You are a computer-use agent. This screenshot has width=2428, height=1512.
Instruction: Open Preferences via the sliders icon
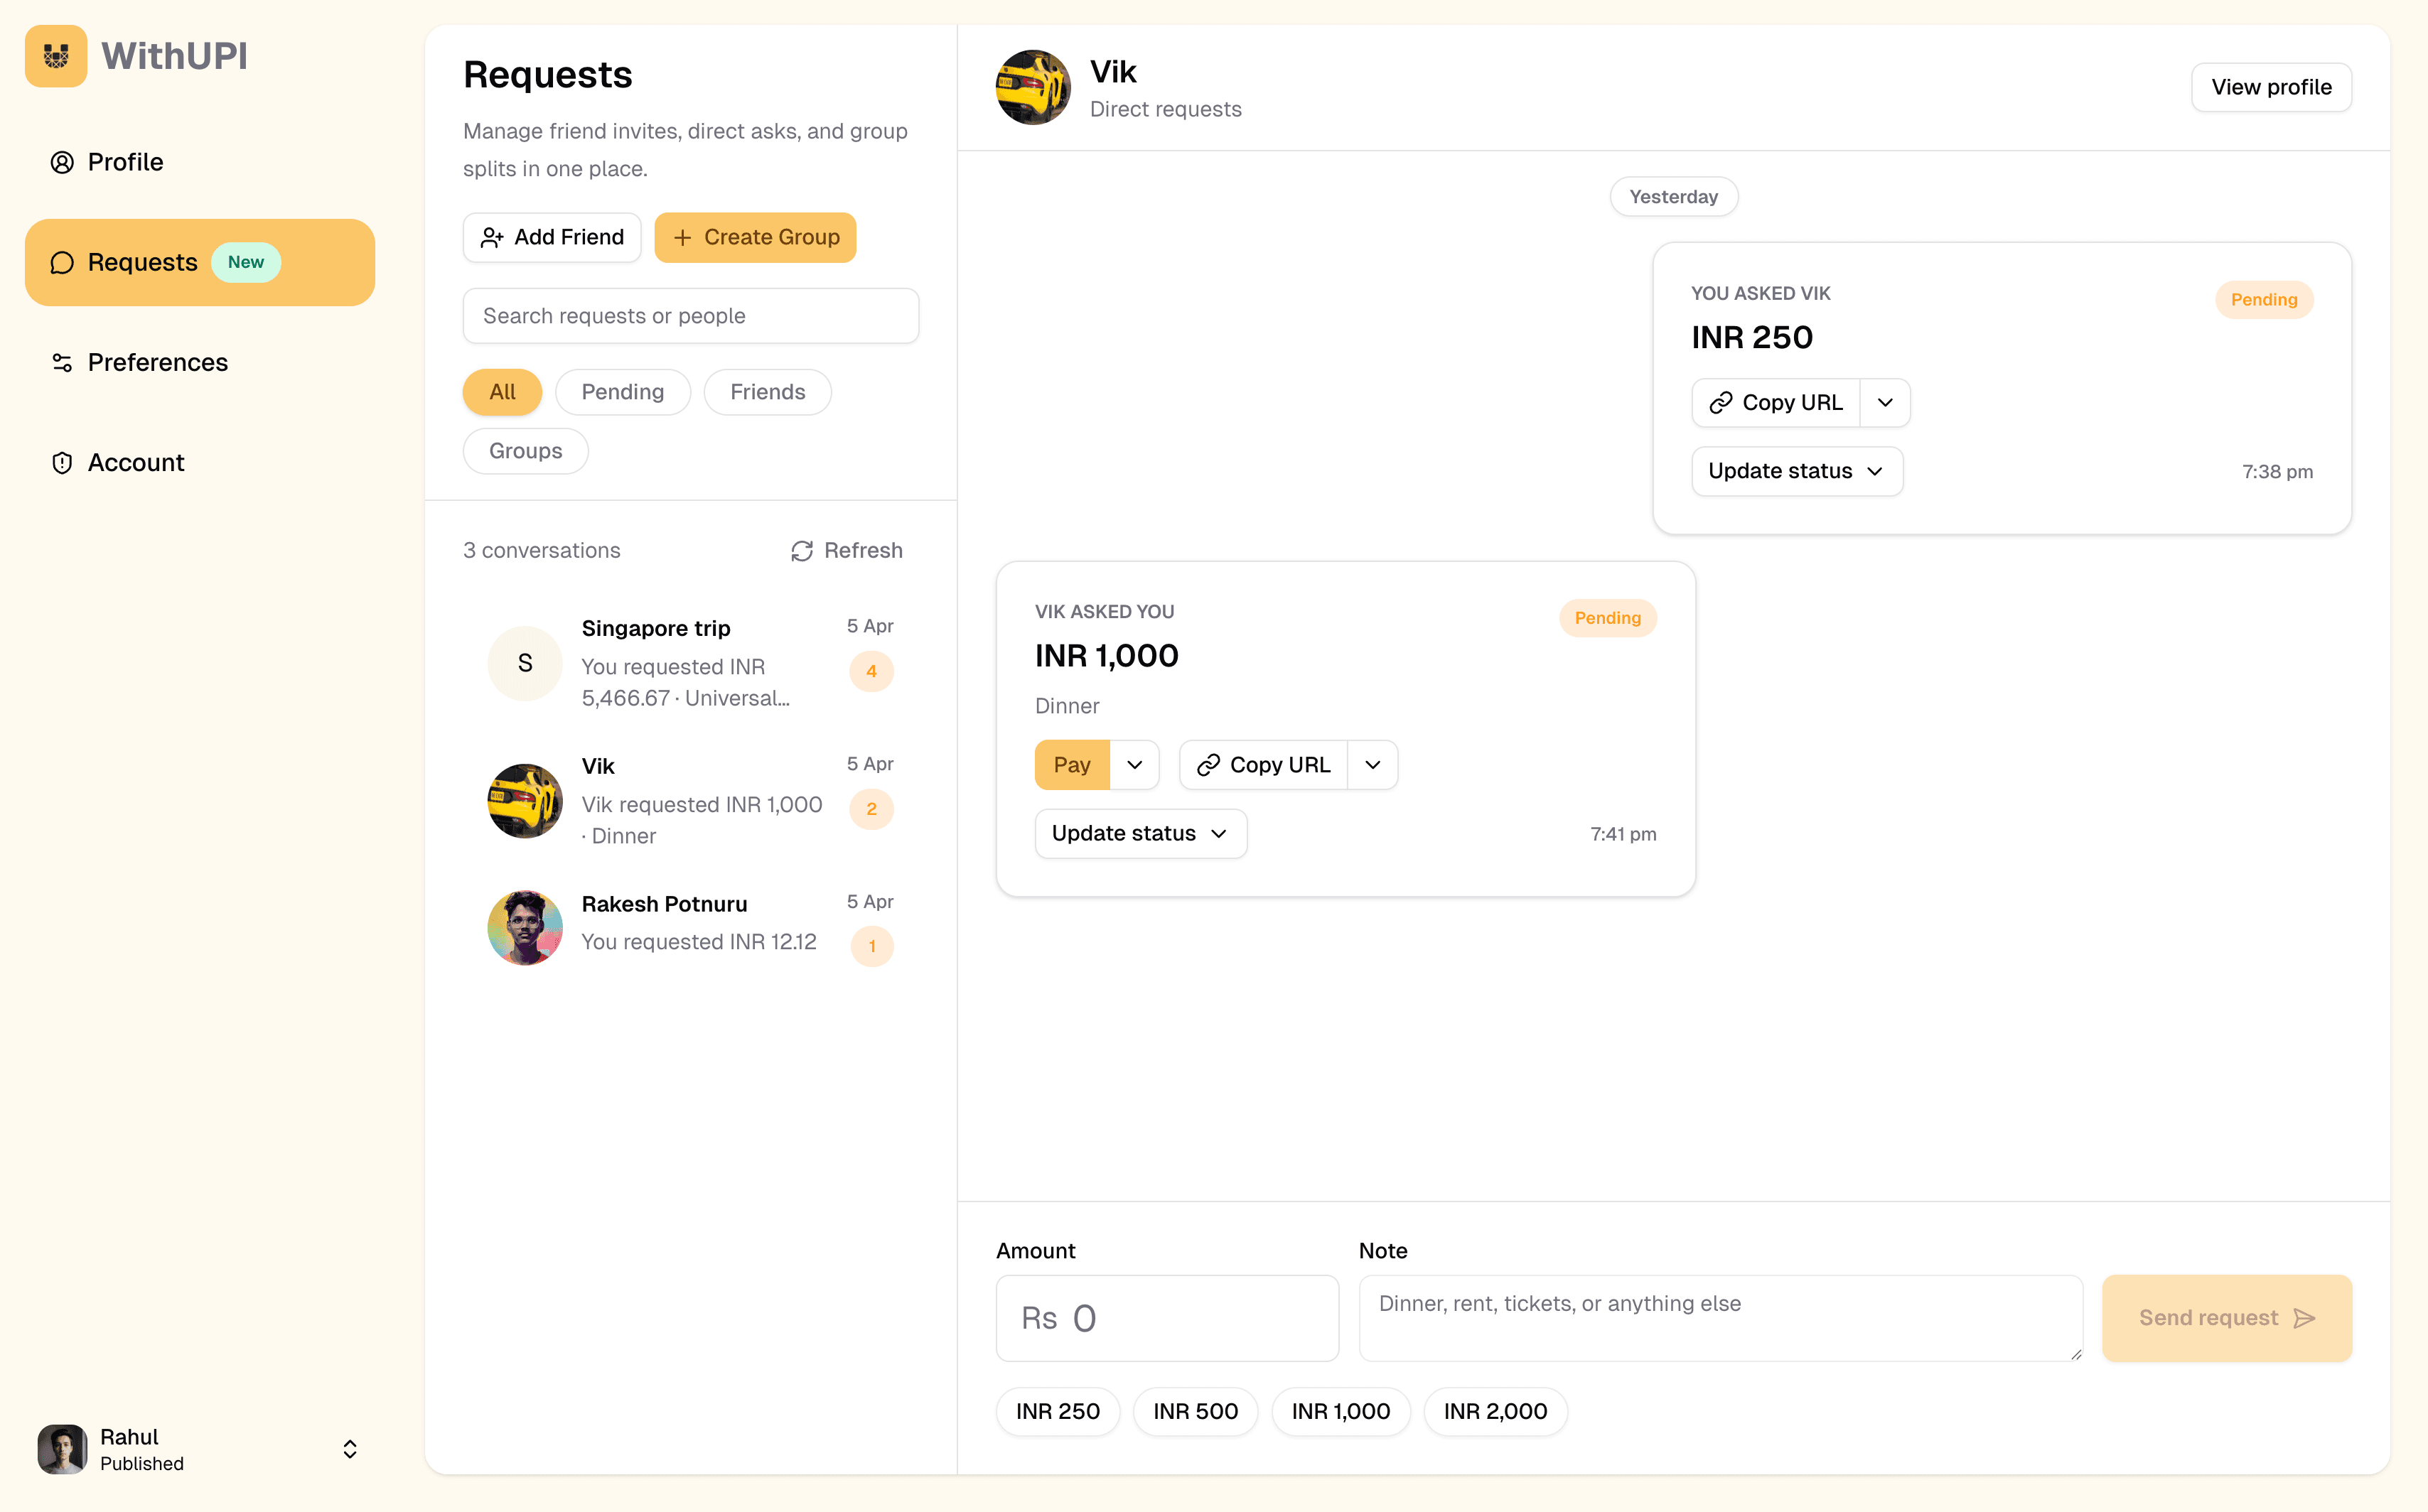(x=61, y=362)
